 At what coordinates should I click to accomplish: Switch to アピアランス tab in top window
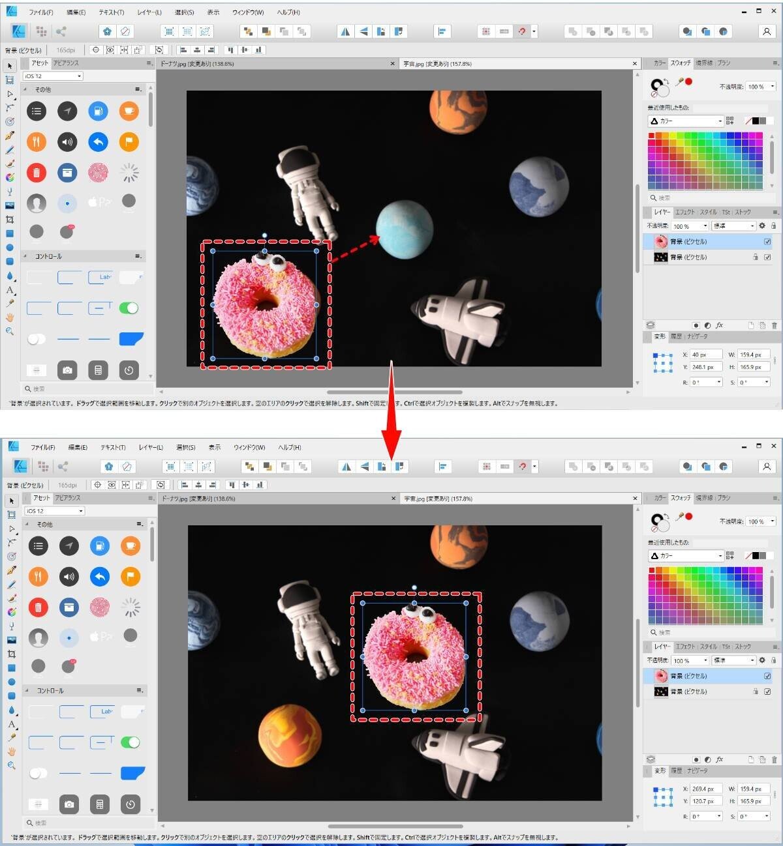67,63
